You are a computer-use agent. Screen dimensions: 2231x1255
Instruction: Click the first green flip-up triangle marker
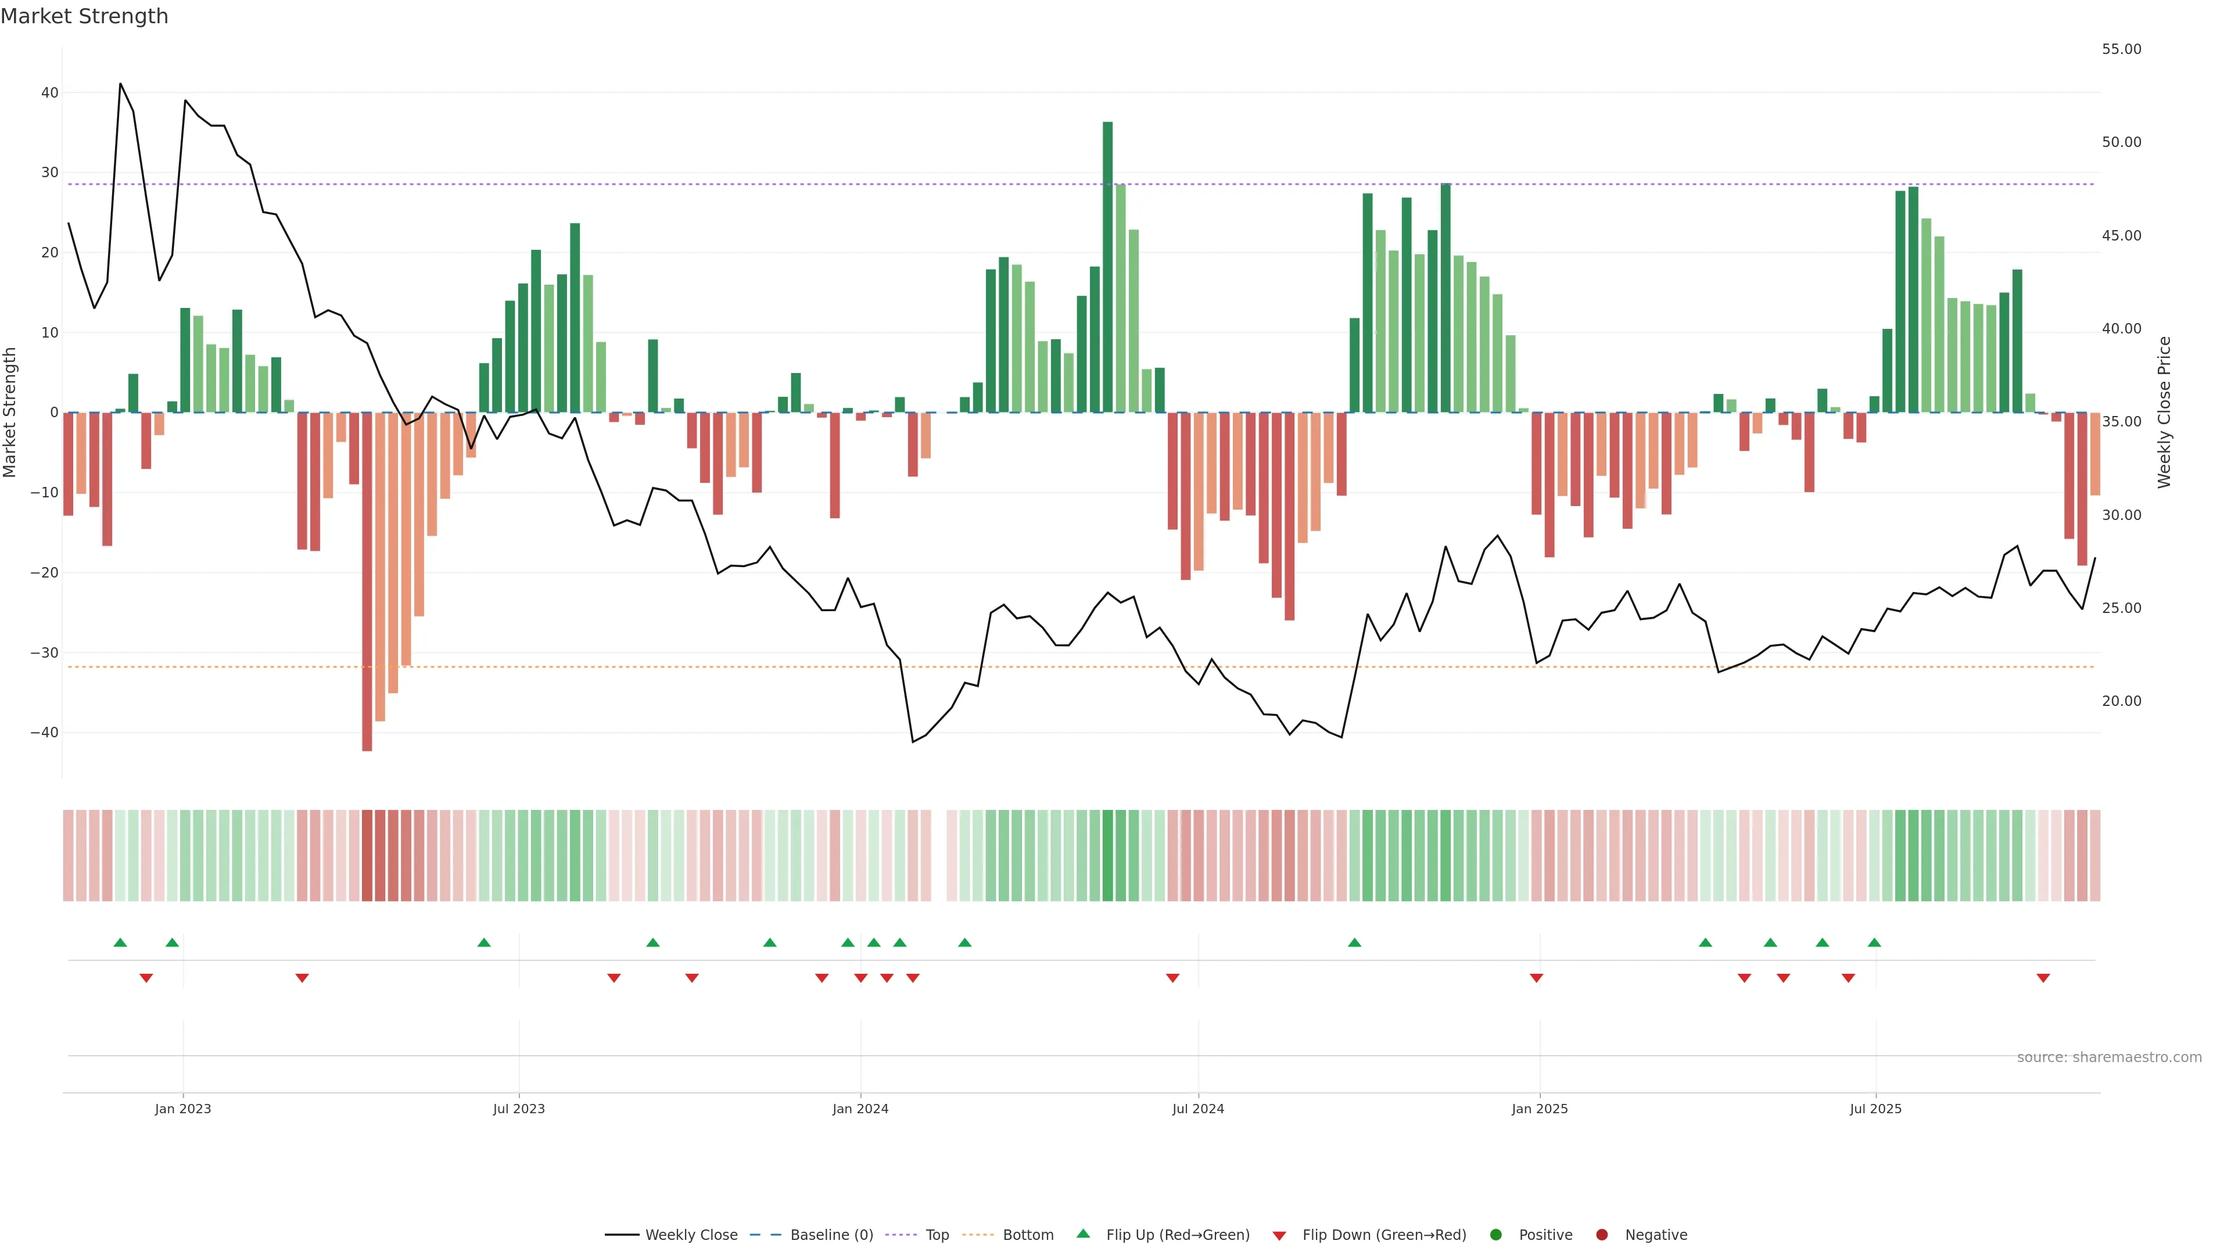(x=120, y=942)
